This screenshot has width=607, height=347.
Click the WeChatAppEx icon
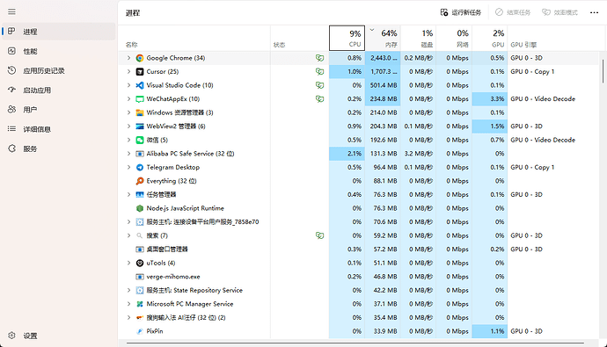(140, 99)
